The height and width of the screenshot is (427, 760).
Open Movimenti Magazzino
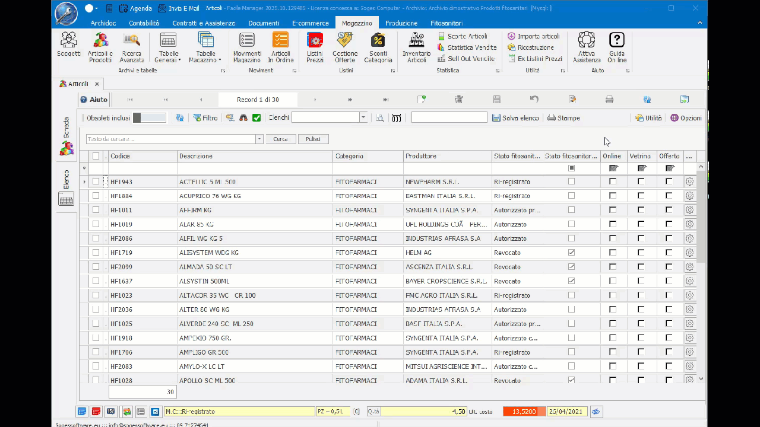click(x=247, y=46)
